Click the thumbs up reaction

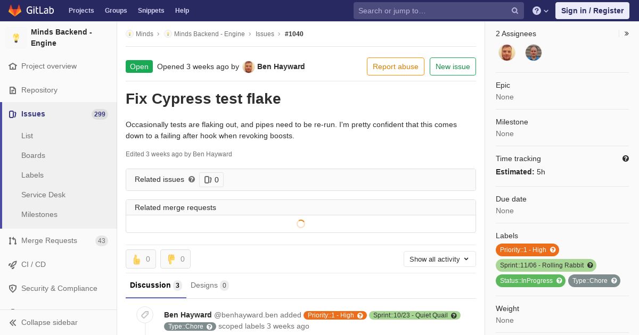pos(141,259)
